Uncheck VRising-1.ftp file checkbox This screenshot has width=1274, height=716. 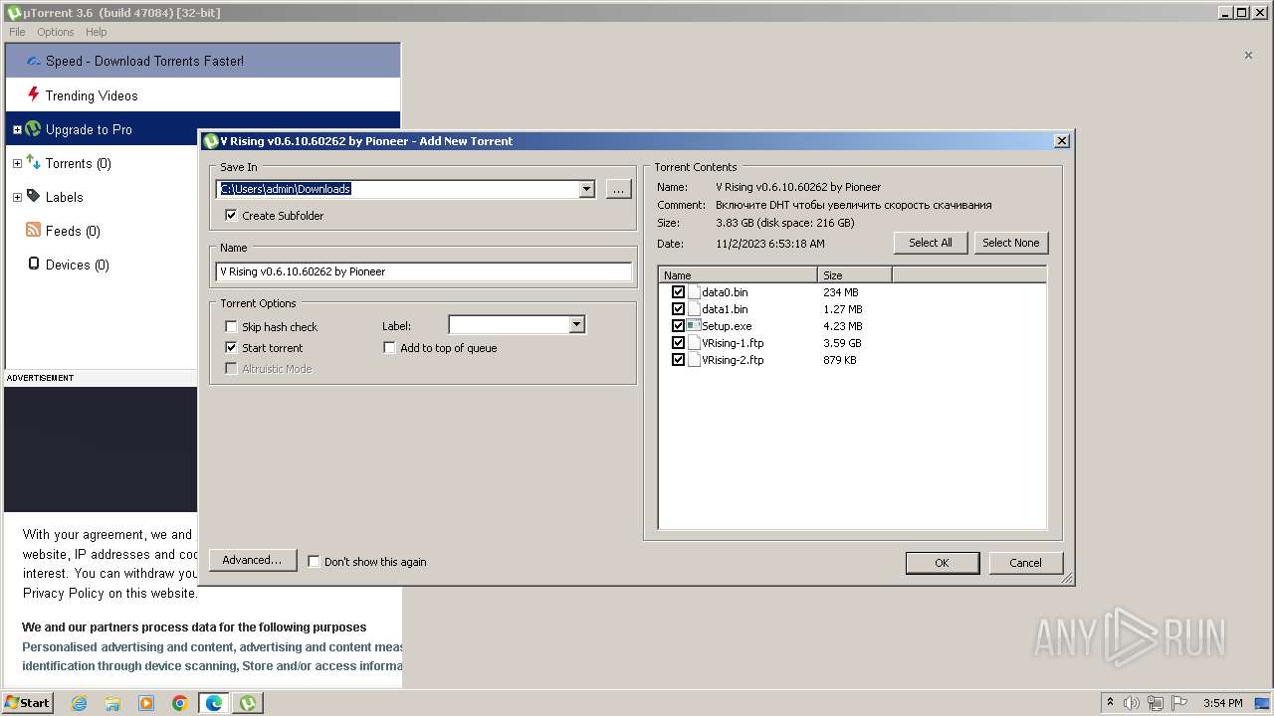coord(678,343)
